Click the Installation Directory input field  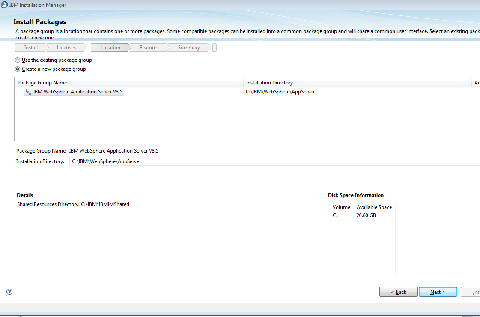274,161
